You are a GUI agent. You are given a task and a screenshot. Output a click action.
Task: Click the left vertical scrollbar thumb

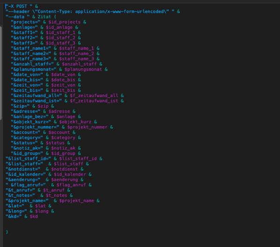click(1, 73)
